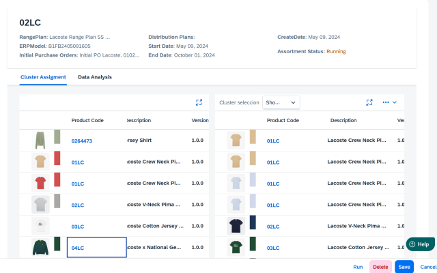
Task: Click navy color swatch in right table
Action: pyautogui.click(x=253, y=226)
